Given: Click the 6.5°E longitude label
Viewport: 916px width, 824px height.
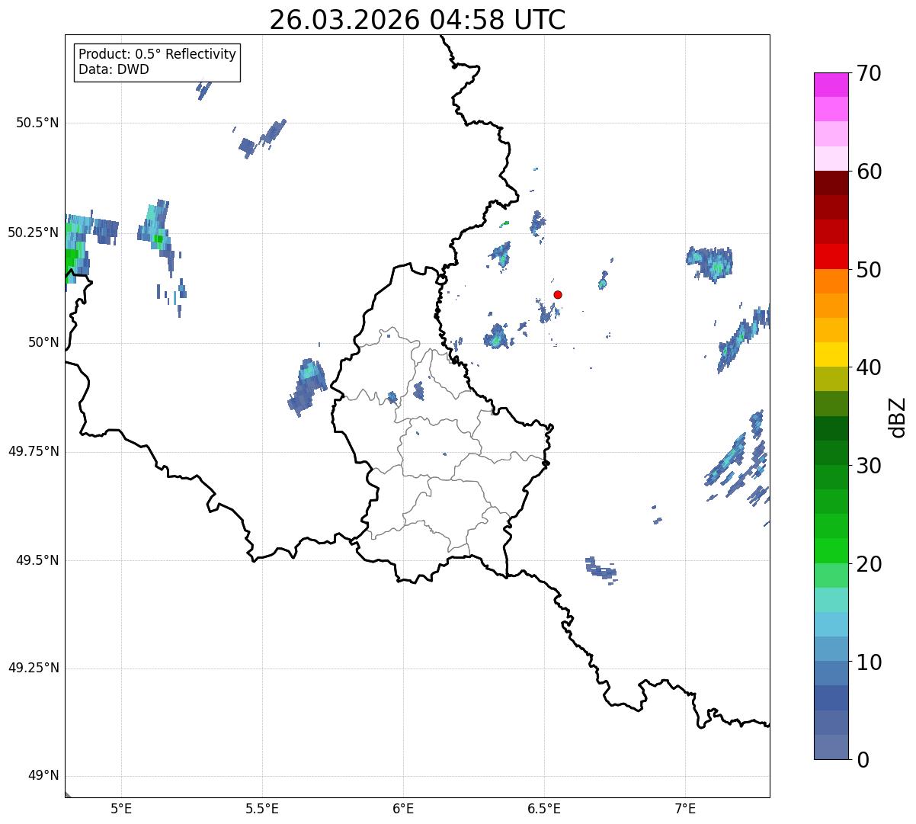Looking at the screenshot, I should click(544, 809).
